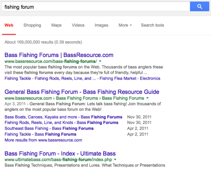Open the 'Fishing Flea Market' sitelink
Viewport: 211px width, 169px height.
pos(118,78)
